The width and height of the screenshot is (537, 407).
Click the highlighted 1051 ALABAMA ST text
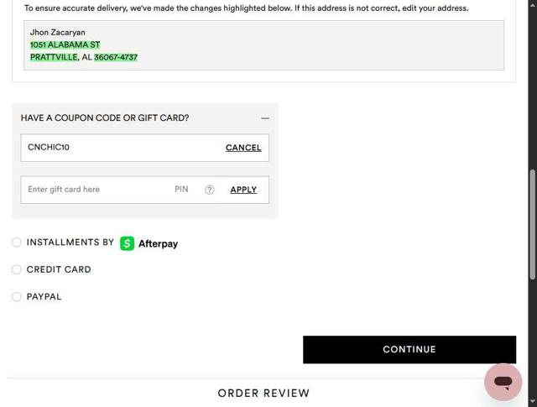(65, 44)
